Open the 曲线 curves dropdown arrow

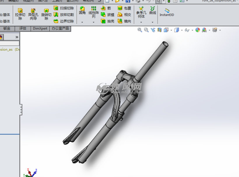(x=152, y=22)
